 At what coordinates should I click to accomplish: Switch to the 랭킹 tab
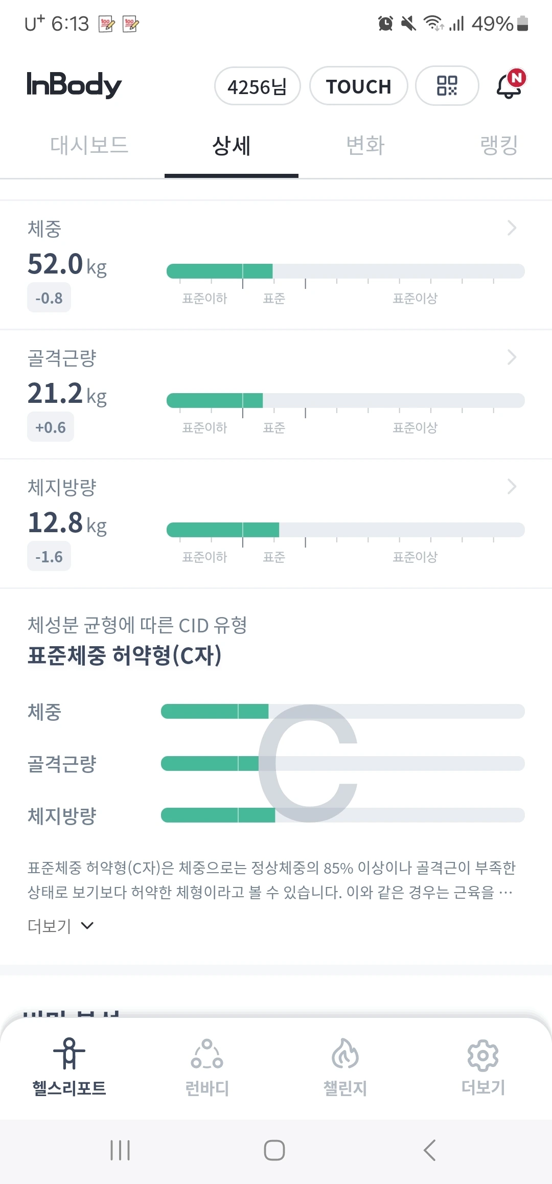(x=499, y=146)
